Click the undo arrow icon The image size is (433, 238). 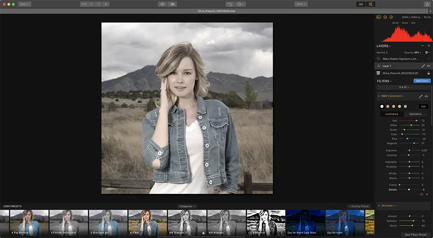tap(230, 4)
